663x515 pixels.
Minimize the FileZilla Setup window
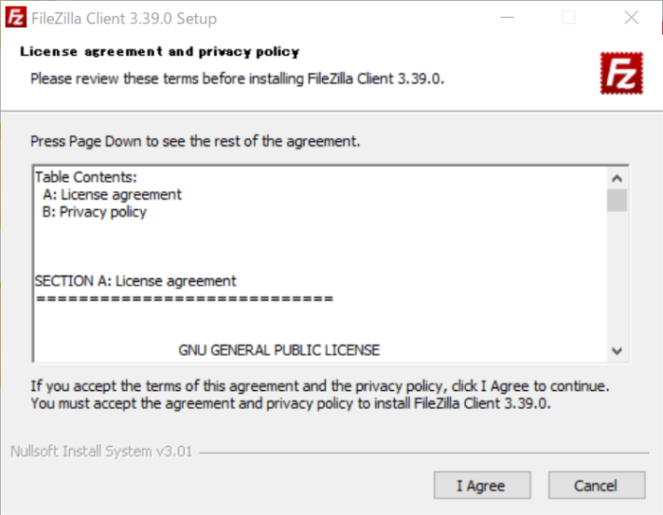tap(506, 18)
